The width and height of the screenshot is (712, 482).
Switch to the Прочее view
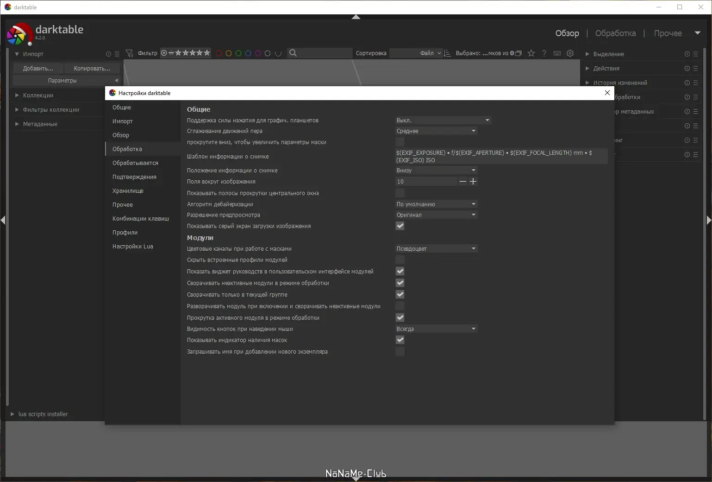(668, 33)
